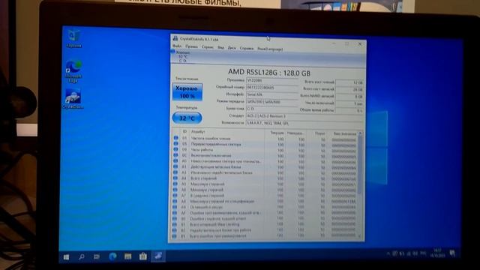This screenshot has height=270, width=480.
Task: Click the blue status icon of attribute A0
Action: (x=175, y=161)
